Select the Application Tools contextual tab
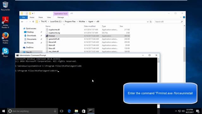Image resolution: width=202 pixels, height=114 pixels. (x=61, y=14)
